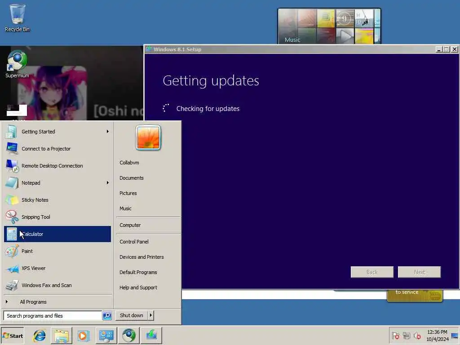Click the search magnifier icon in Start menu
Image resolution: width=460 pixels, height=345 pixels.
(107, 316)
